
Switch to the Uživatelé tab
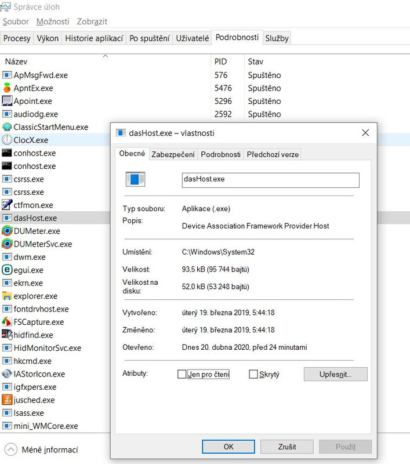coord(193,38)
